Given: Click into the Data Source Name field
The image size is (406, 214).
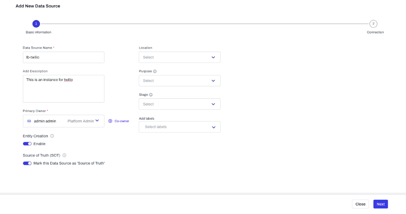Looking at the screenshot, I should 64,57.
